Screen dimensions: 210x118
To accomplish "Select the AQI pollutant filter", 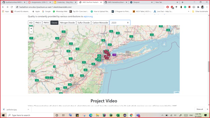I will pos(31,23).
